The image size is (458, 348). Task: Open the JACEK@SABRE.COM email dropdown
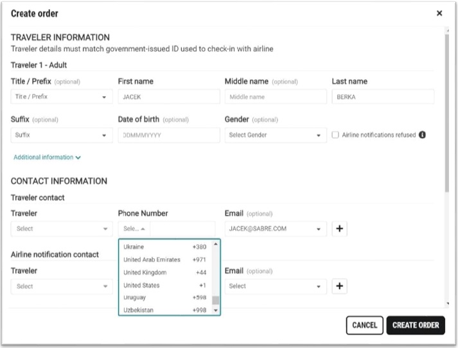click(x=276, y=229)
